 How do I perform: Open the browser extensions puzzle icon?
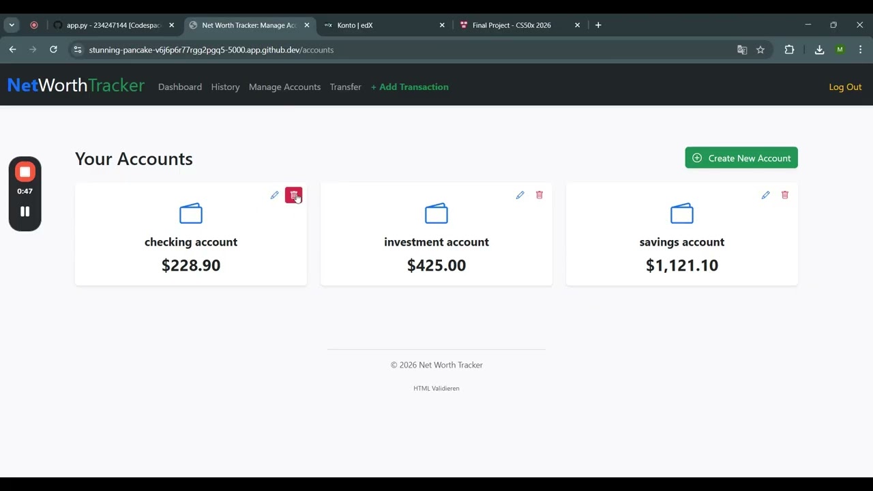coord(789,50)
